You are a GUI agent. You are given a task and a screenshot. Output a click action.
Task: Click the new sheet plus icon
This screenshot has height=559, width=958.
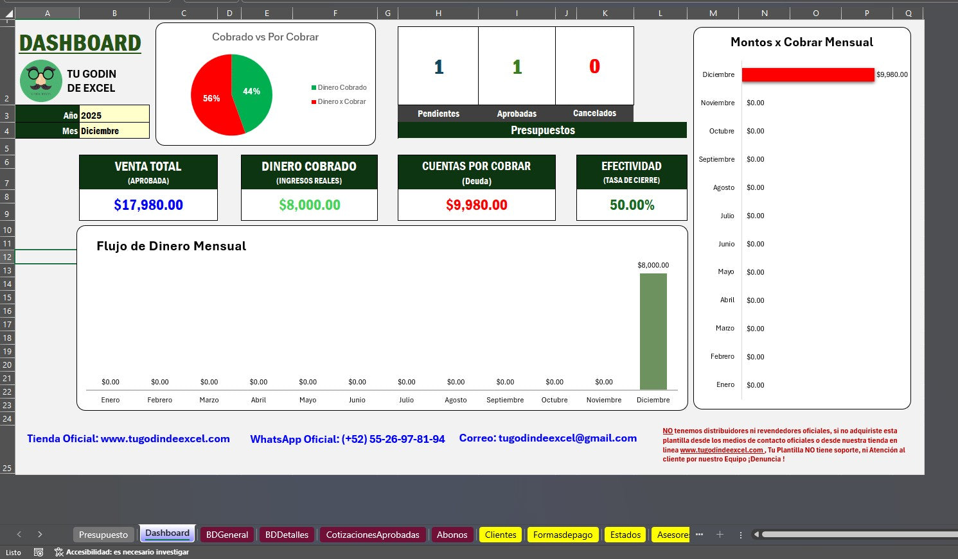720,535
